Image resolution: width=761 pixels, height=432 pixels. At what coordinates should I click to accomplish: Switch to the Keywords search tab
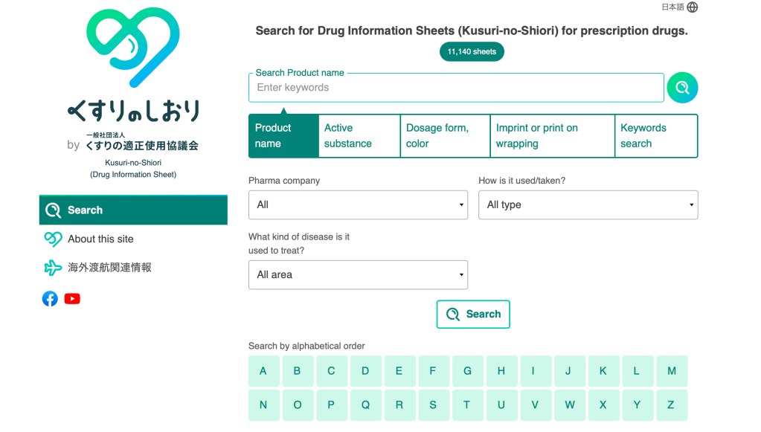click(655, 136)
